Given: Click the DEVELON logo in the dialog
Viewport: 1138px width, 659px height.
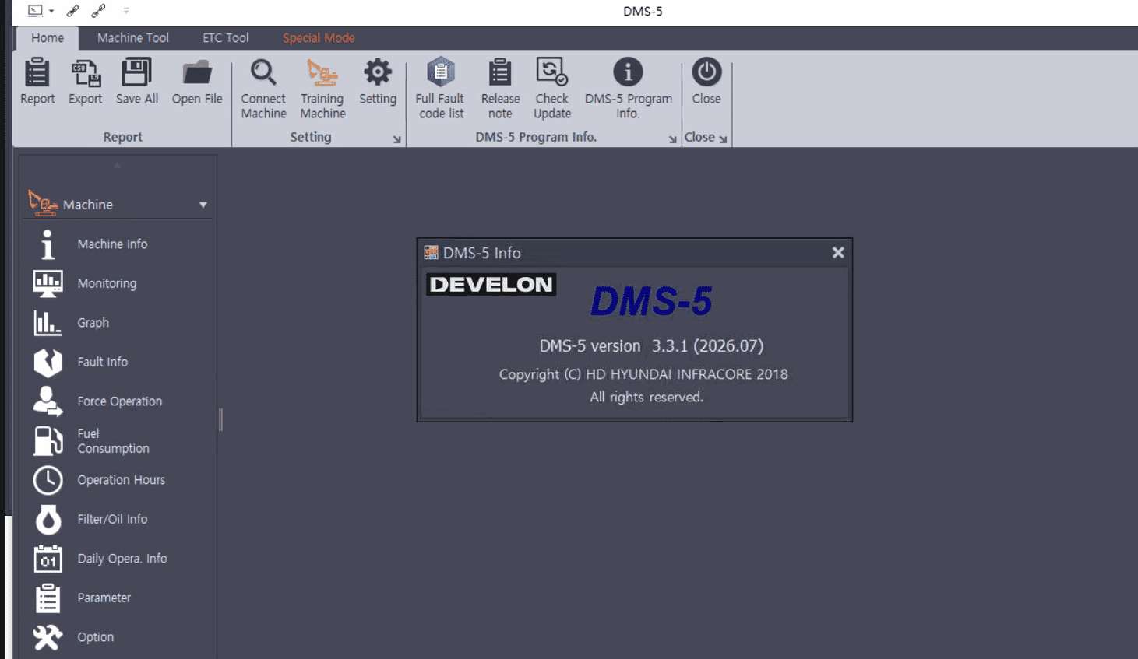Looking at the screenshot, I should [491, 285].
